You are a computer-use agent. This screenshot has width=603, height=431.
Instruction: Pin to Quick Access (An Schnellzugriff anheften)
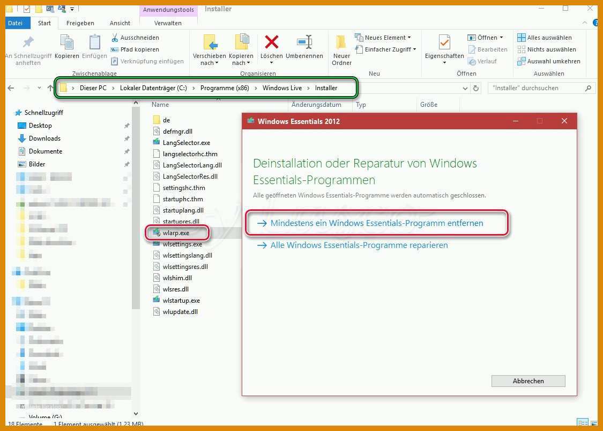click(28, 51)
